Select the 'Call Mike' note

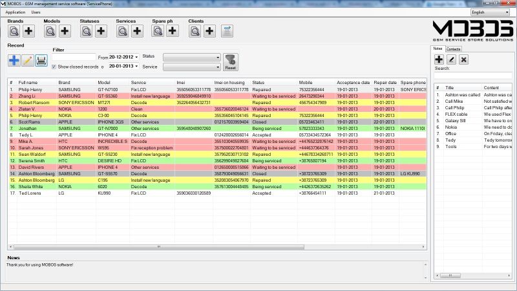(x=474, y=102)
